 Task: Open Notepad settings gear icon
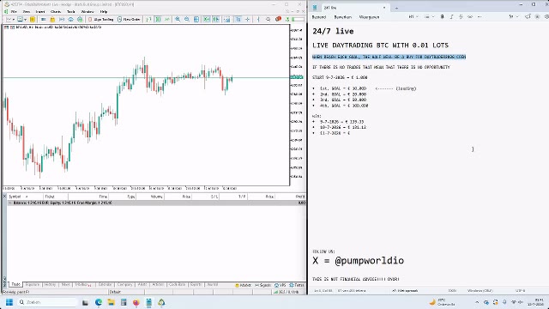547,16
